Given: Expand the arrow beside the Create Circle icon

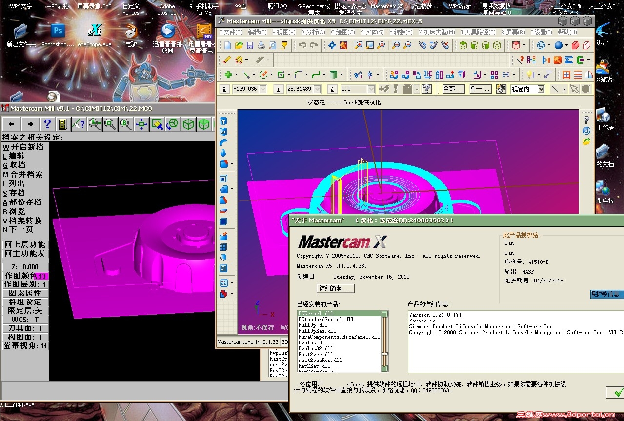Looking at the screenshot, I should (x=271, y=75).
